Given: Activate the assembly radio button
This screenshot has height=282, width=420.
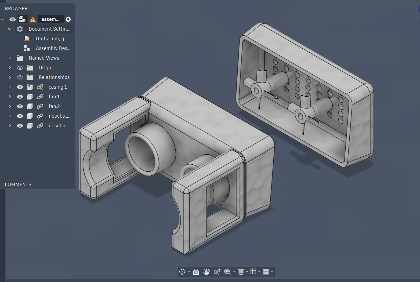Looking at the screenshot, I should 68,19.
